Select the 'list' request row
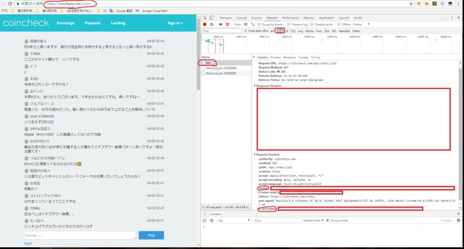This screenshot has height=249, width=464. click(226, 63)
